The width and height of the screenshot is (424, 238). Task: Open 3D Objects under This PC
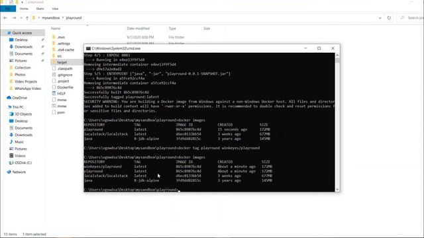[x=23, y=114]
